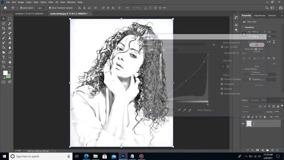Hide layer 1 with eye icon
The width and height of the screenshot is (284, 160).
[x=243, y=124]
